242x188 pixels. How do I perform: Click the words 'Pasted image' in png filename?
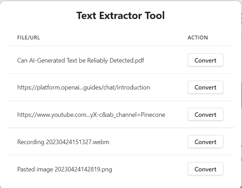(35, 169)
